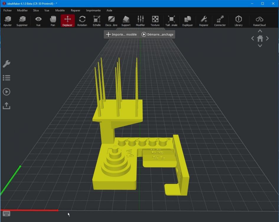Screen dimensions: 279x222
Task: Click the Démarrer tranchage button
Action: pos(157,34)
